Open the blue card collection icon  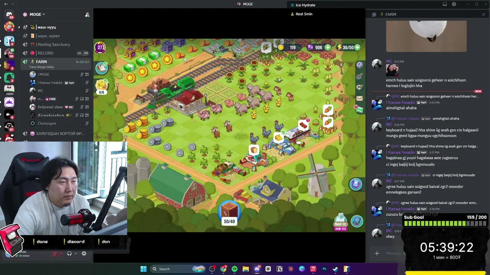[x=356, y=184]
